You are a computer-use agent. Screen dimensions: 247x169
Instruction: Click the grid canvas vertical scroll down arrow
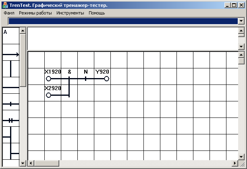click(x=241, y=157)
